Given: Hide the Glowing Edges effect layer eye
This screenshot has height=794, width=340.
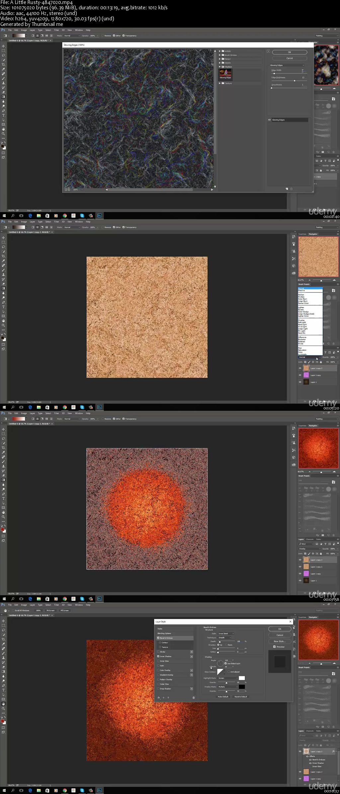Looking at the screenshot, I should tap(270, 120).
